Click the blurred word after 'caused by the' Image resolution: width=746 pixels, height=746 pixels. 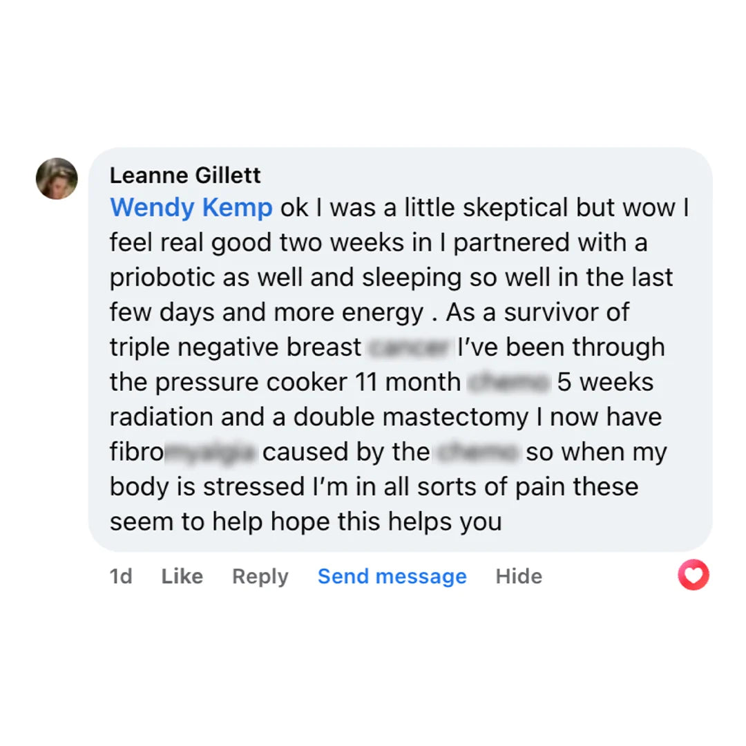click(477, 452)
